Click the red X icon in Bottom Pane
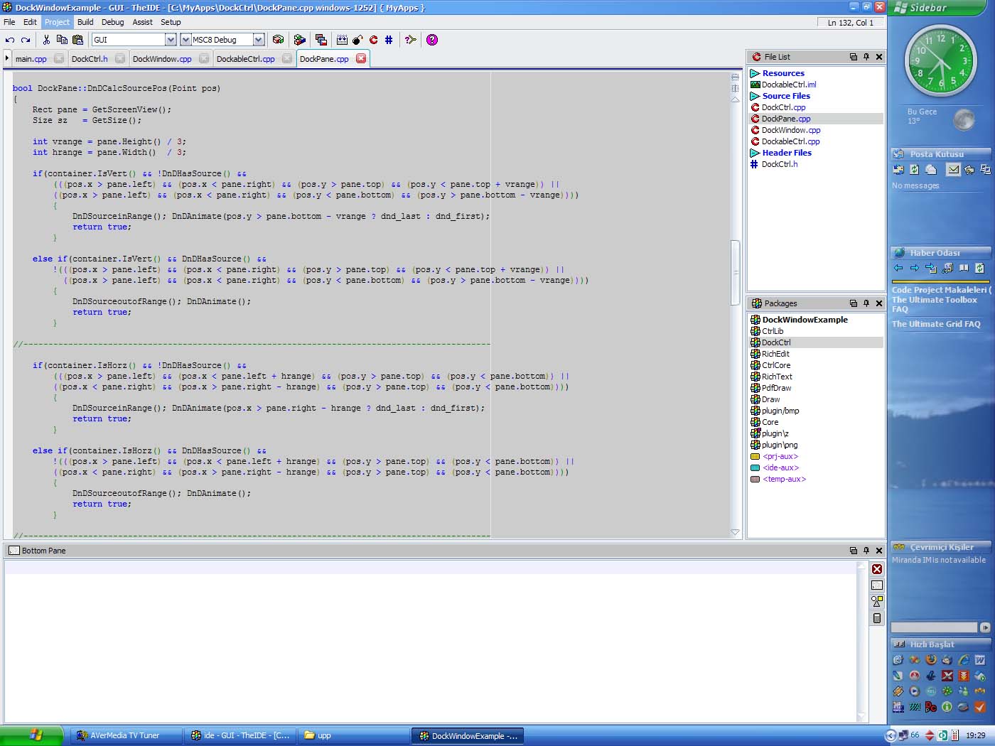 pos(877,569)
